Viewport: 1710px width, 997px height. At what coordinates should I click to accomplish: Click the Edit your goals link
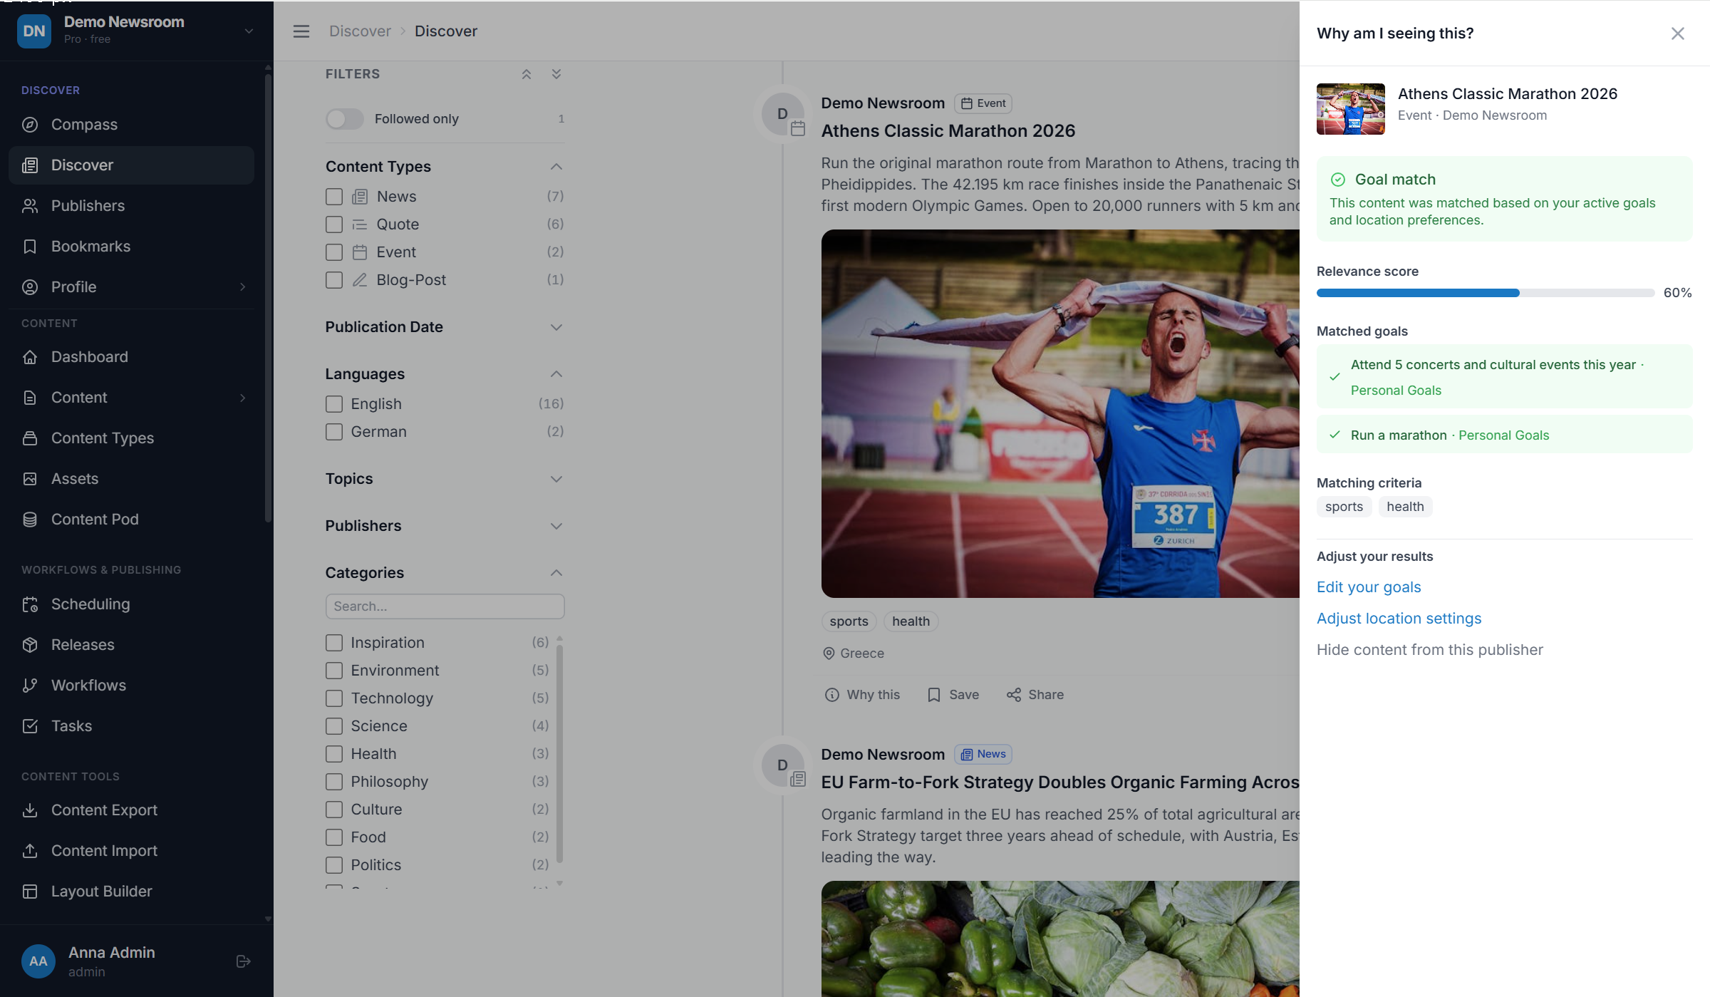tap(1369, 587)
